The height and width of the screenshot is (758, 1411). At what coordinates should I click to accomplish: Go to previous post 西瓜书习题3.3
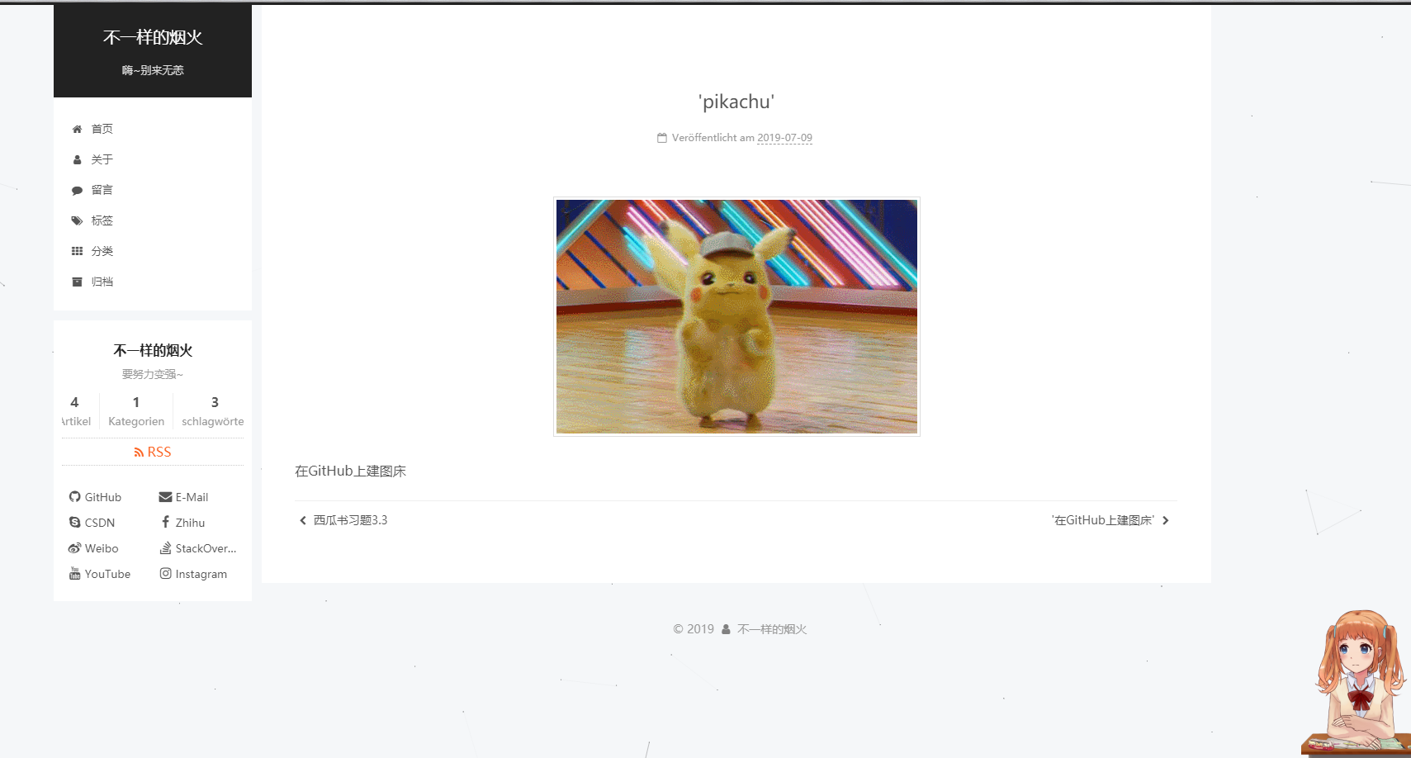(x=348, y=520)
